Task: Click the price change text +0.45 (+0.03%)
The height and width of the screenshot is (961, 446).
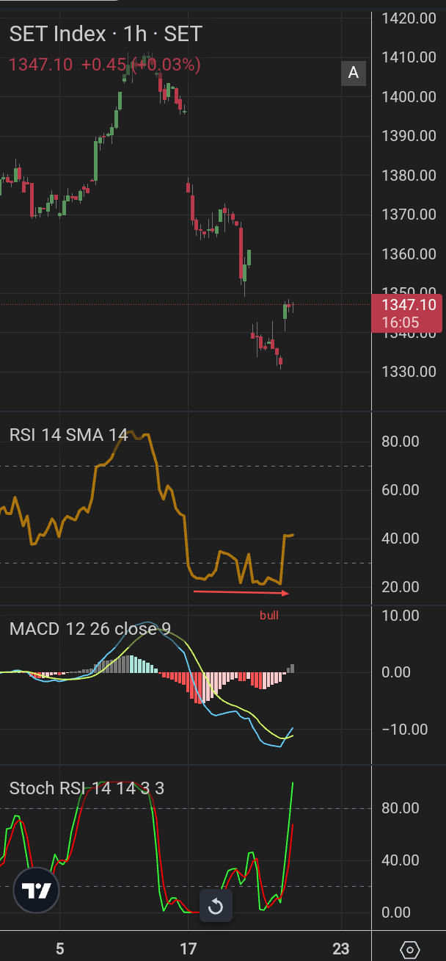Action: tap(140, 65)
